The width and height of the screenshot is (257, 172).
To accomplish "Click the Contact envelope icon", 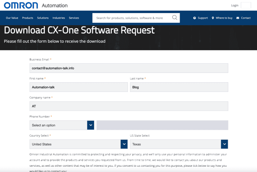I will [x=238, y=18].
